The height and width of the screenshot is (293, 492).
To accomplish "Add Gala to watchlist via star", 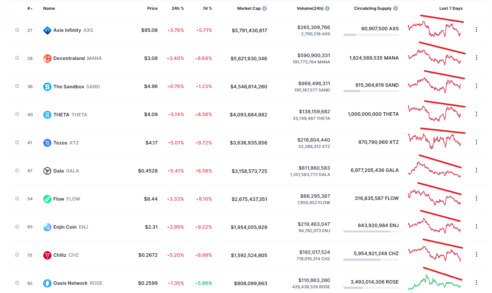I will [17, 171].
